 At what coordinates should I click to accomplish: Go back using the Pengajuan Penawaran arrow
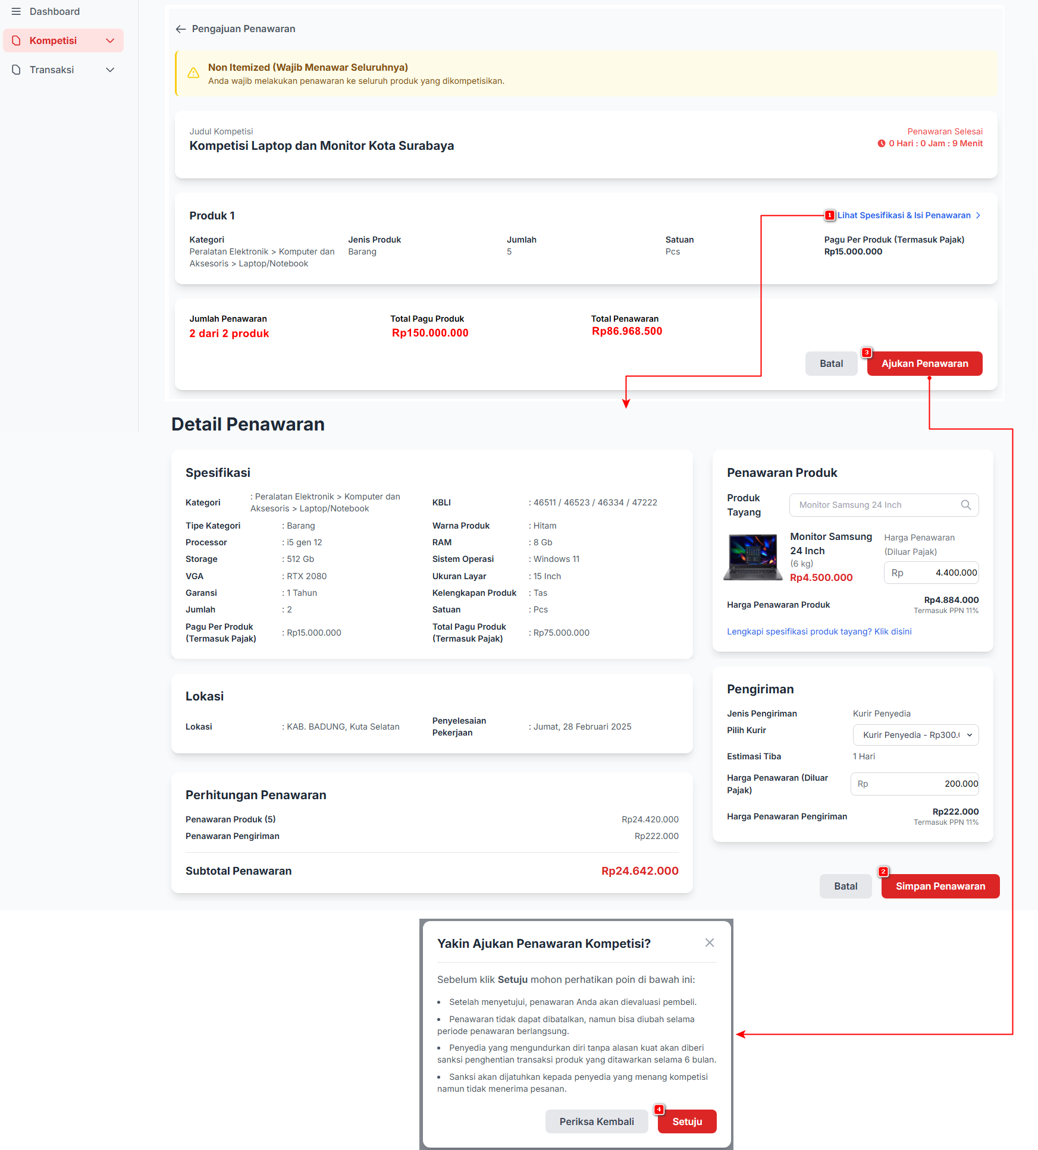point(181,29)
